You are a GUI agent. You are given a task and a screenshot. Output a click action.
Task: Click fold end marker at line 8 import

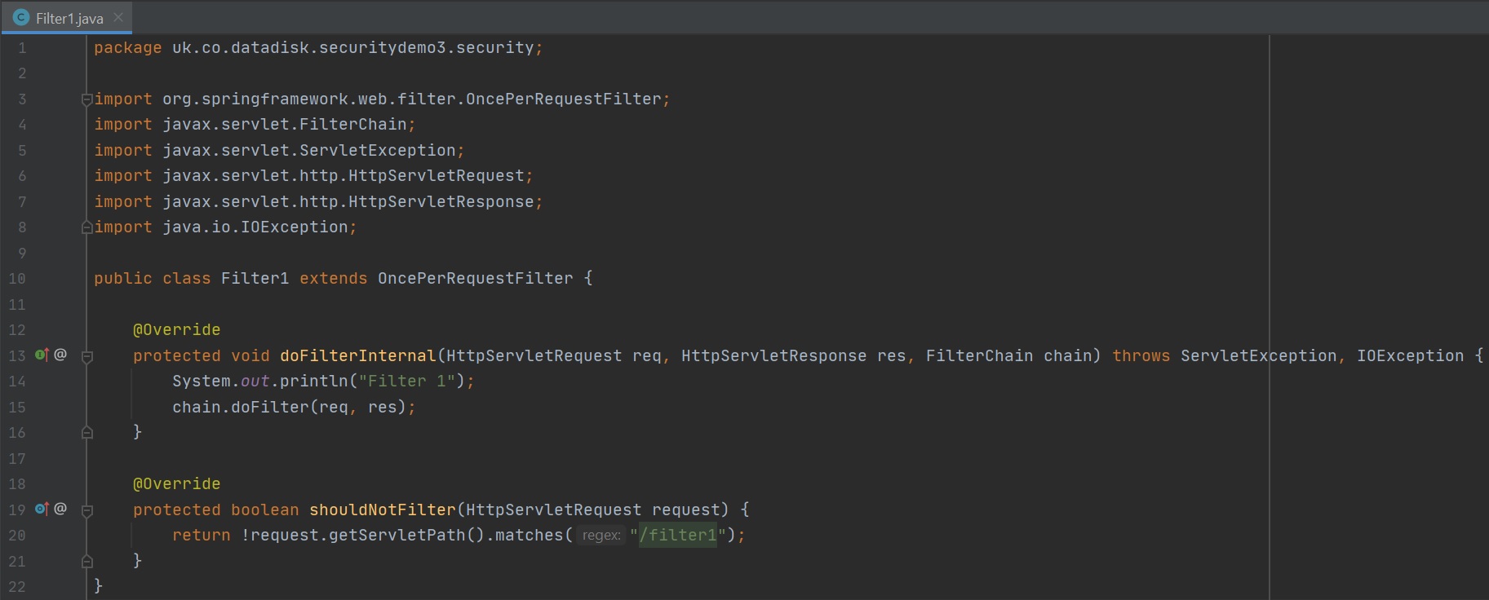(86, 227)
